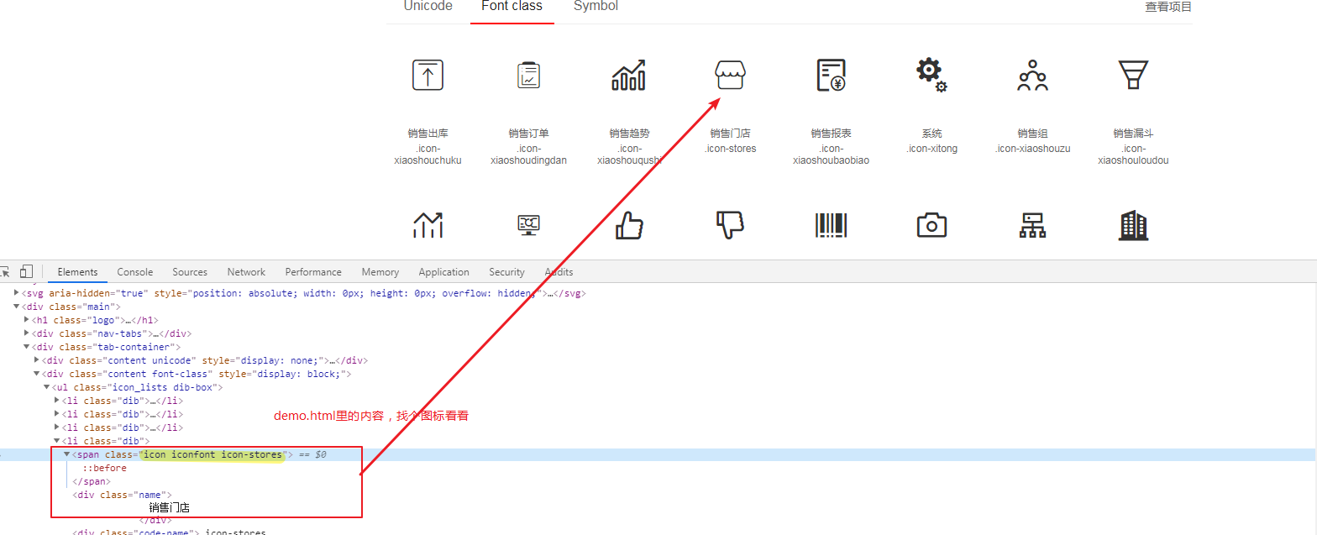Collapse the content font-class div node
The image size is (1317, 535).
click(37, 374)
